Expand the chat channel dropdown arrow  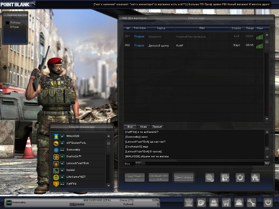pos(138,164)
